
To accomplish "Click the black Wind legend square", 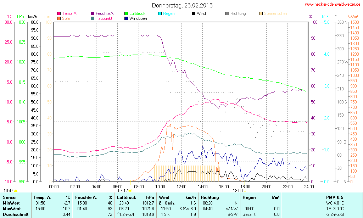I will click(194, 14).
